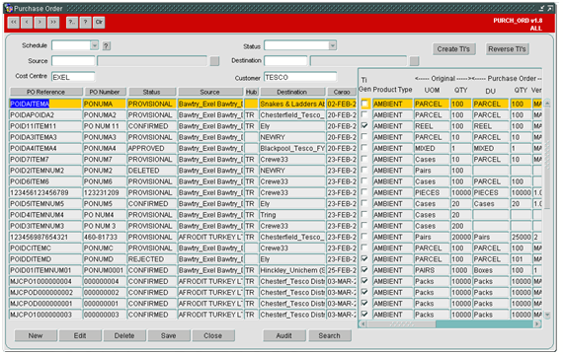Expand the Schedule dropdown
The width and height of the screenshot is (563, 355).
click(x=95, y=45)
